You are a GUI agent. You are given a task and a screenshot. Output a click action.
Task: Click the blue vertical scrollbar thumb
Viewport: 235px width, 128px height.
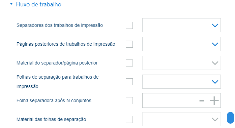tap(230, 118)
